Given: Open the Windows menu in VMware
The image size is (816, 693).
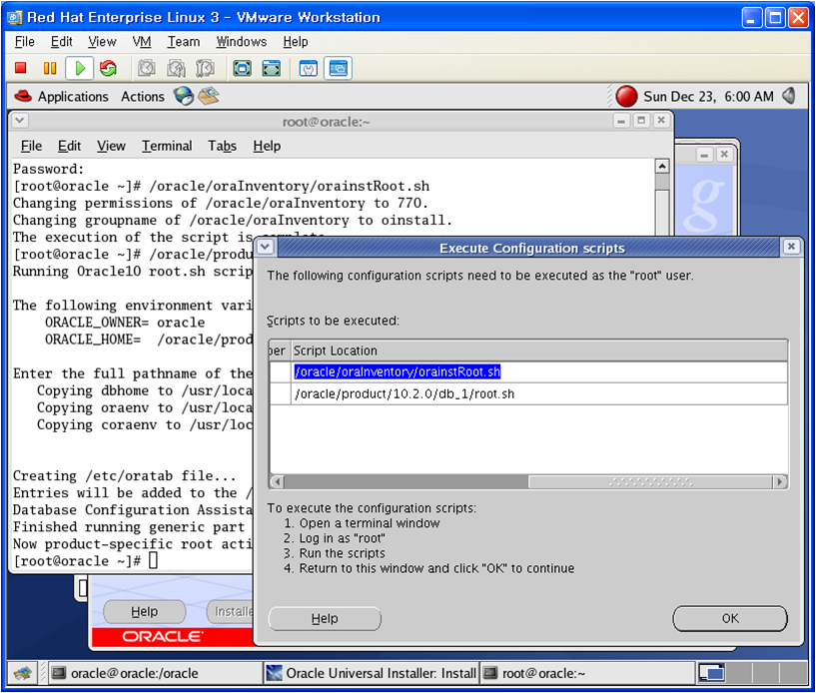Looking at the screenshot, I should (242, 42).
